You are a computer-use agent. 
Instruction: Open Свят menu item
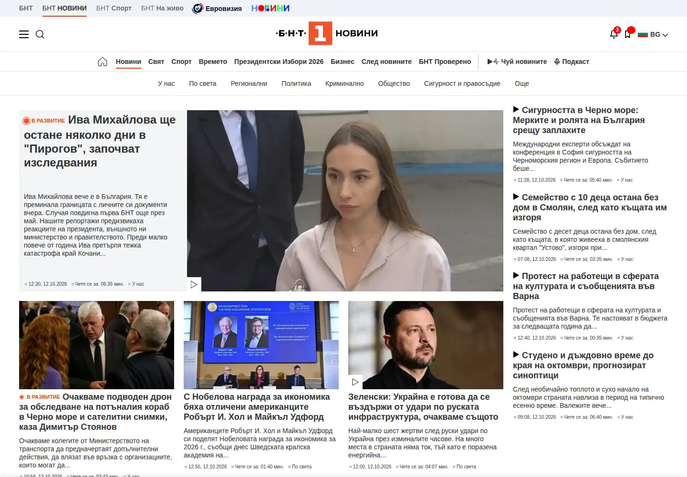point(156,62)
